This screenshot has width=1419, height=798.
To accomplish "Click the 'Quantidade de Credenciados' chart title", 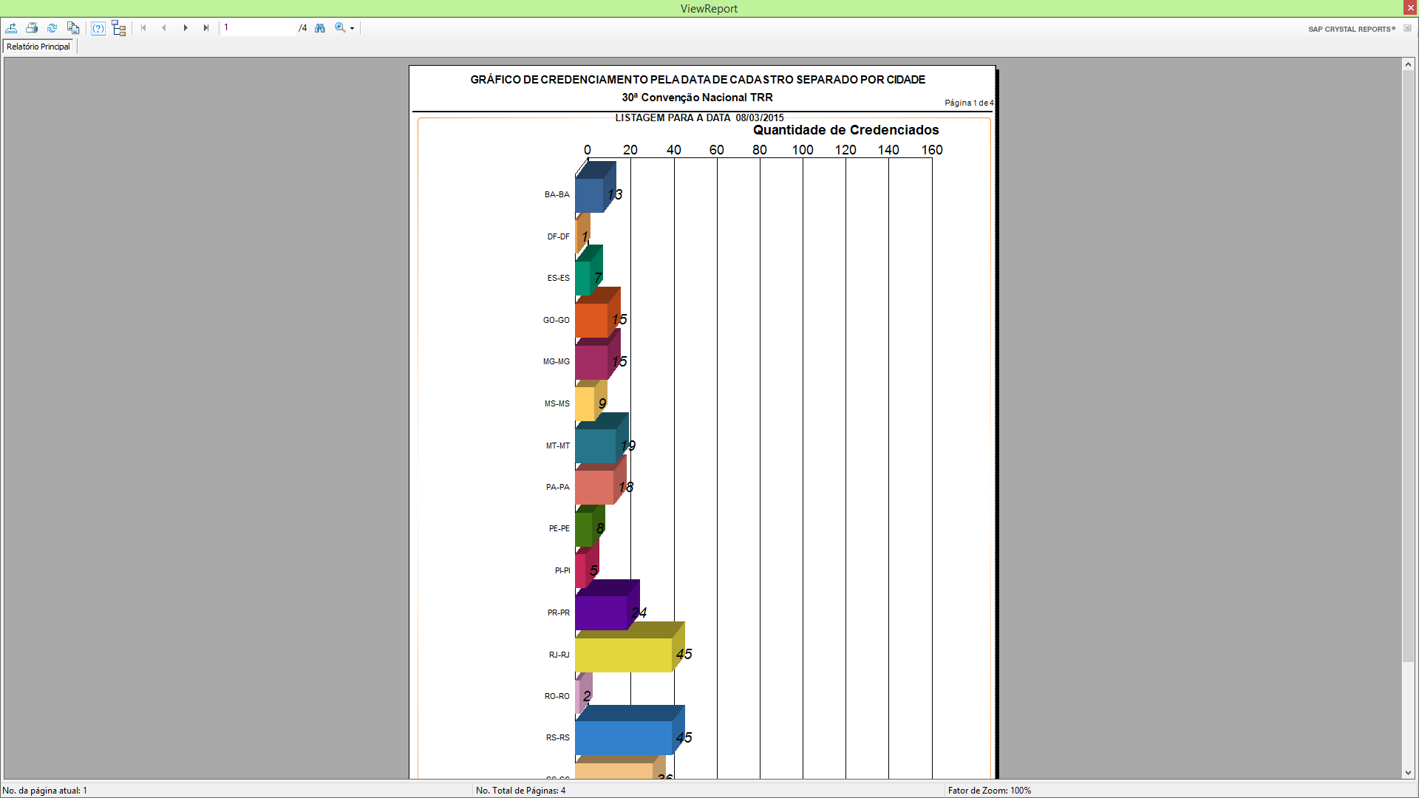I will point(845,130).
